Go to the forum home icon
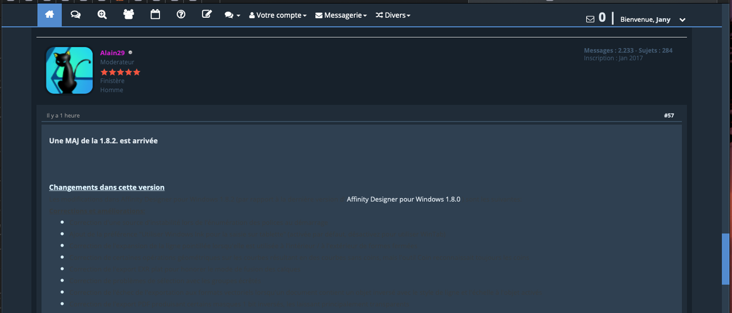 (49, 15)
